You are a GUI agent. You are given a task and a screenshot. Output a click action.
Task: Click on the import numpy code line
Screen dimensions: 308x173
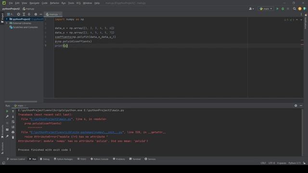pyautogui.click(x=69, y=19)
